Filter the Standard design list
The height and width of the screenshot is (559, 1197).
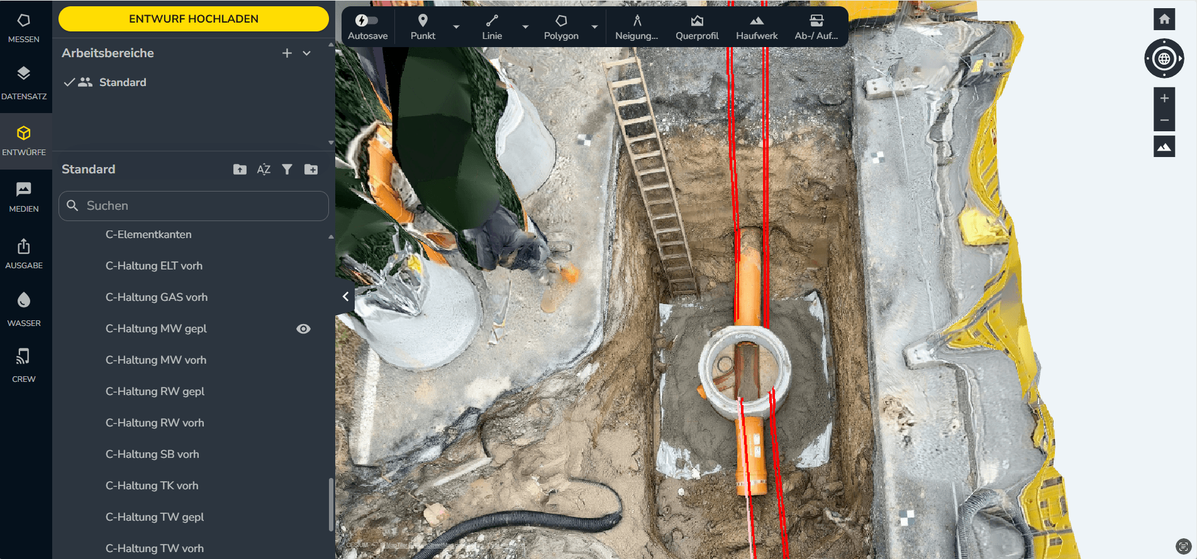[x=287, y=170]
